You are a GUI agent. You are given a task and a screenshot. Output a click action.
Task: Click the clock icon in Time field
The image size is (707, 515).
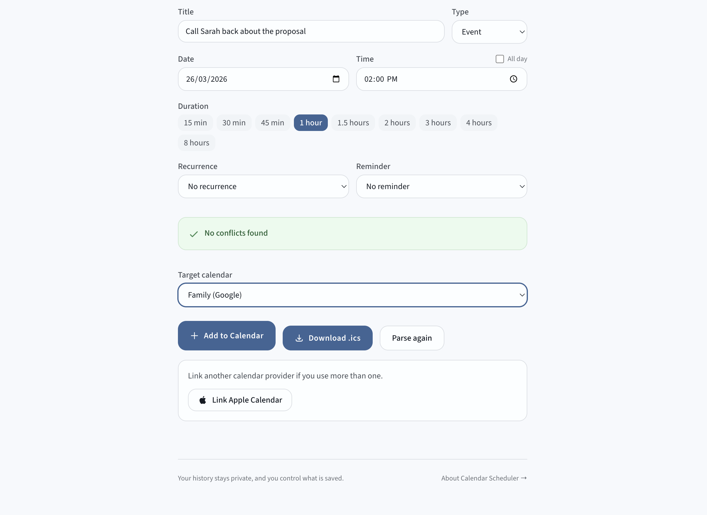(513, 79)
